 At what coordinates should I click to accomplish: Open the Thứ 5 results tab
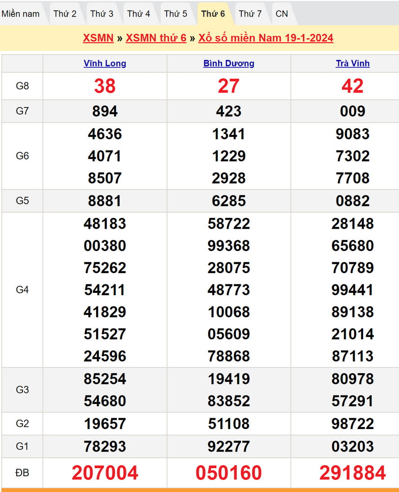click(175, 13)
